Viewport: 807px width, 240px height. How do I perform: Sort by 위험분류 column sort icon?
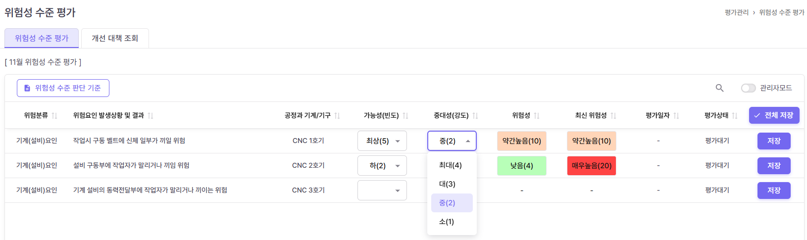pyautogui.click(x=54, y=116)
